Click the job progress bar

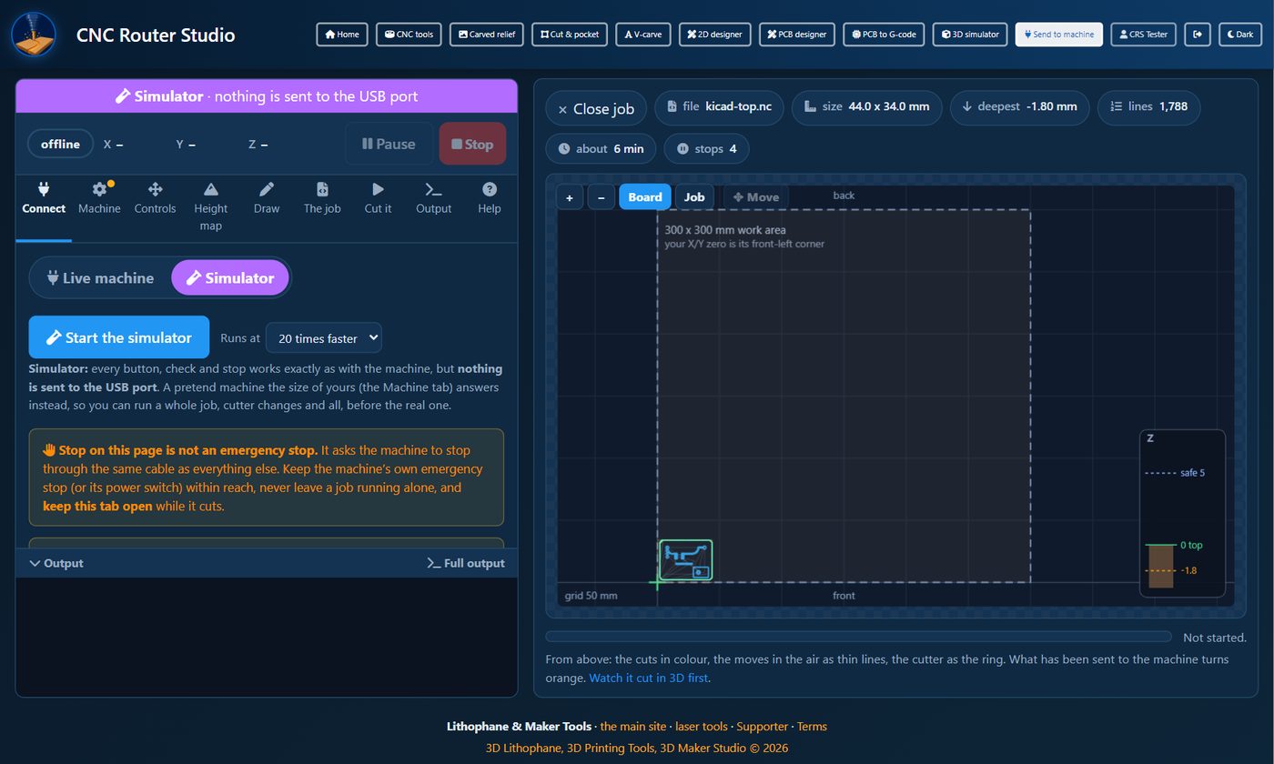858,637
